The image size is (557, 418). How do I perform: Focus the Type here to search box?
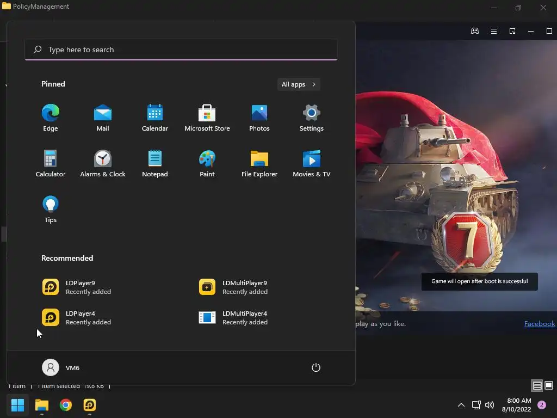coord(181,50)
